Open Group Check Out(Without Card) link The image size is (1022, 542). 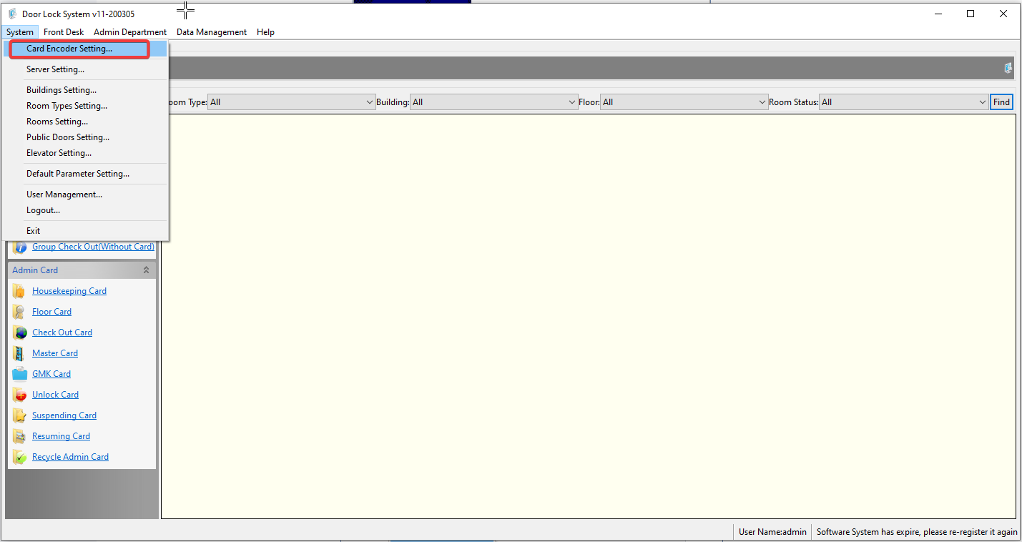(x=93, y=247)
